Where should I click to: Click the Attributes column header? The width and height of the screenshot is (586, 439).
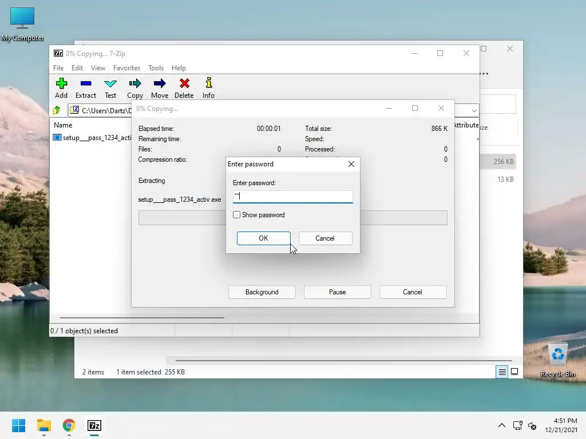[466, 125]
